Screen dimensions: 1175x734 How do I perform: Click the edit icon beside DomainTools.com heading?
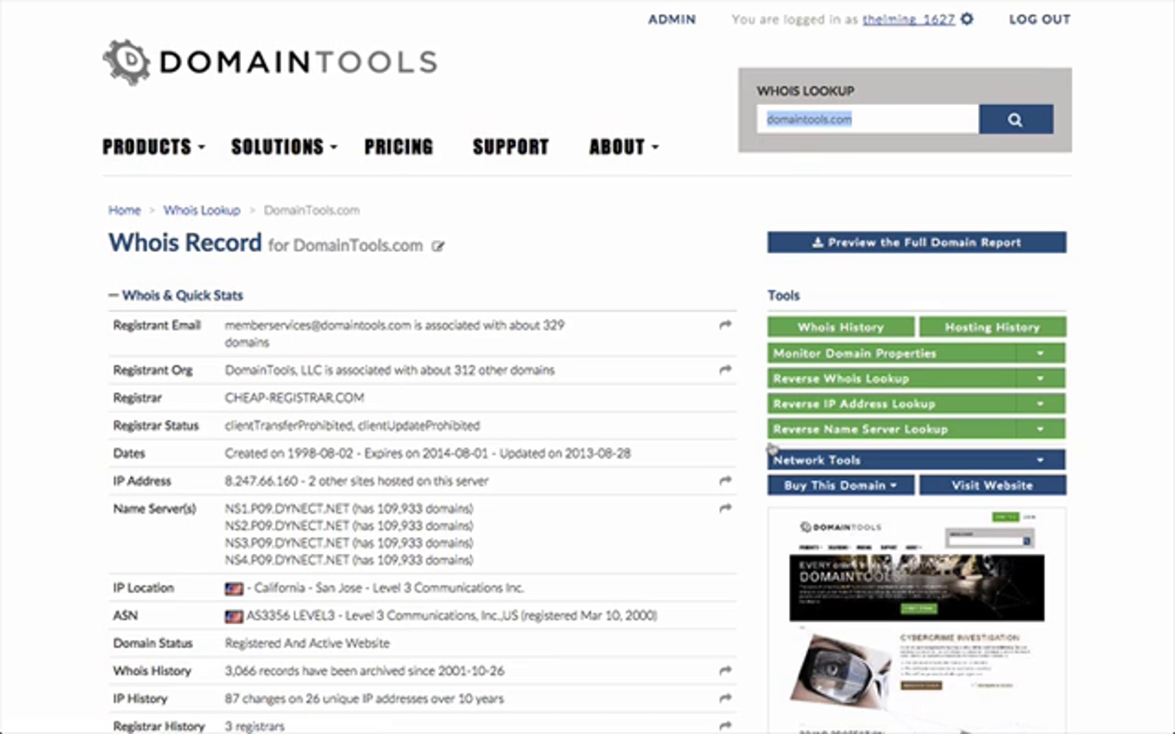click(x=438, y=246)
